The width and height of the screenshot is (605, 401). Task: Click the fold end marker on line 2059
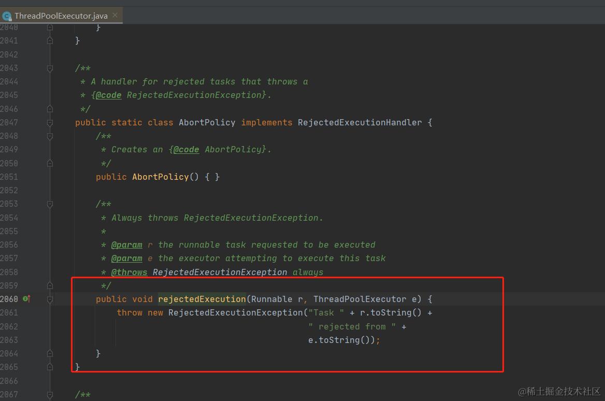click(50, 285)
